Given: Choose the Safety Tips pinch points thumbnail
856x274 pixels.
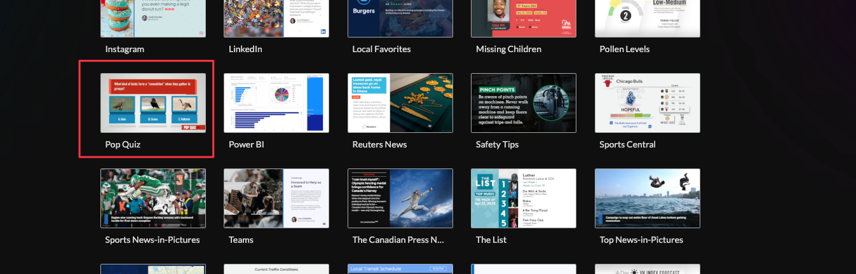Looking at the screenshot, I should point(523,102).
